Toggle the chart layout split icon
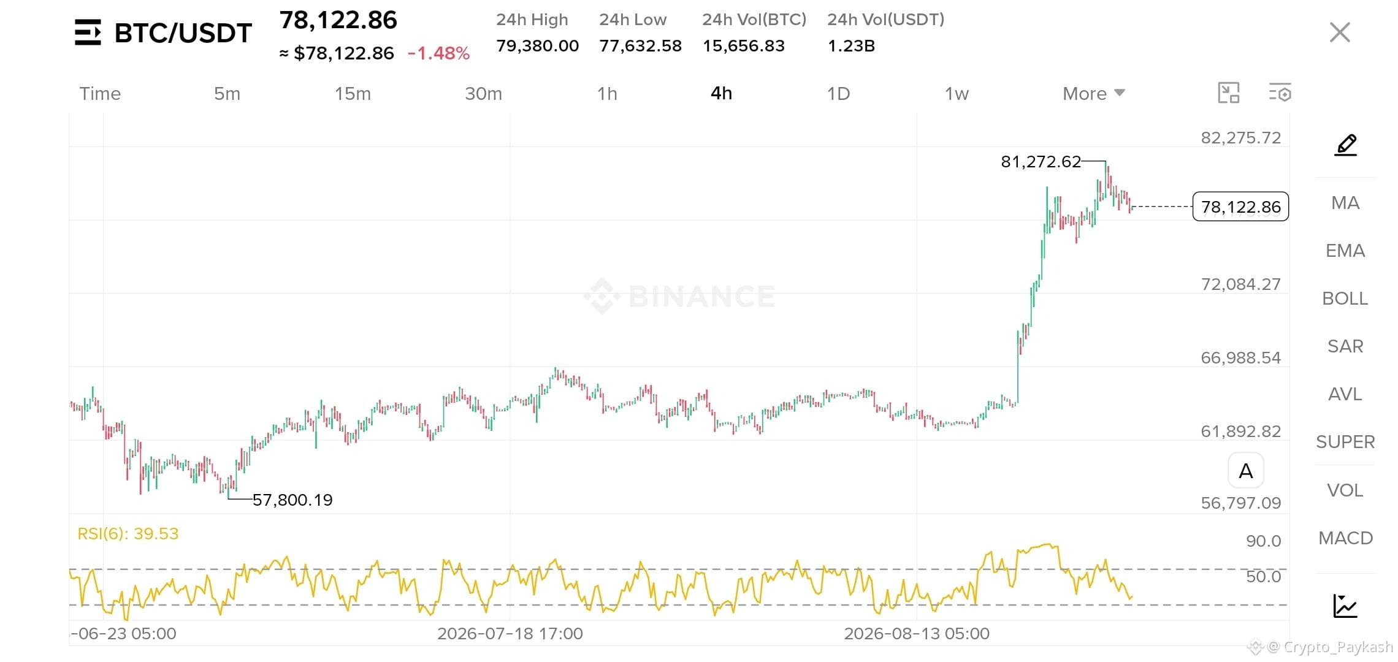 click(x=1228, y=93)
